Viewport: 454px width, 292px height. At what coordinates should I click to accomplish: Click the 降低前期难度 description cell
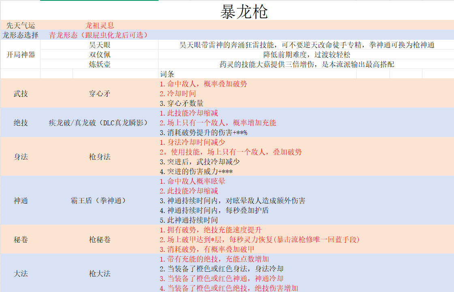coord(306,54)
